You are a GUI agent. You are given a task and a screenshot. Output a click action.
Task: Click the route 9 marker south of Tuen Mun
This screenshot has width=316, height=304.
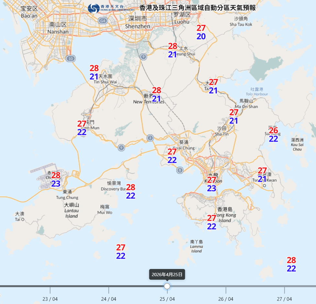point(121,148)
